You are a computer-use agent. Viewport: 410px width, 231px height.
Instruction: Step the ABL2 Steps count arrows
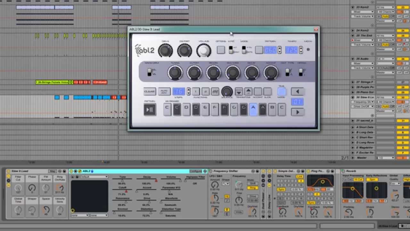click(x=189, y=91)
